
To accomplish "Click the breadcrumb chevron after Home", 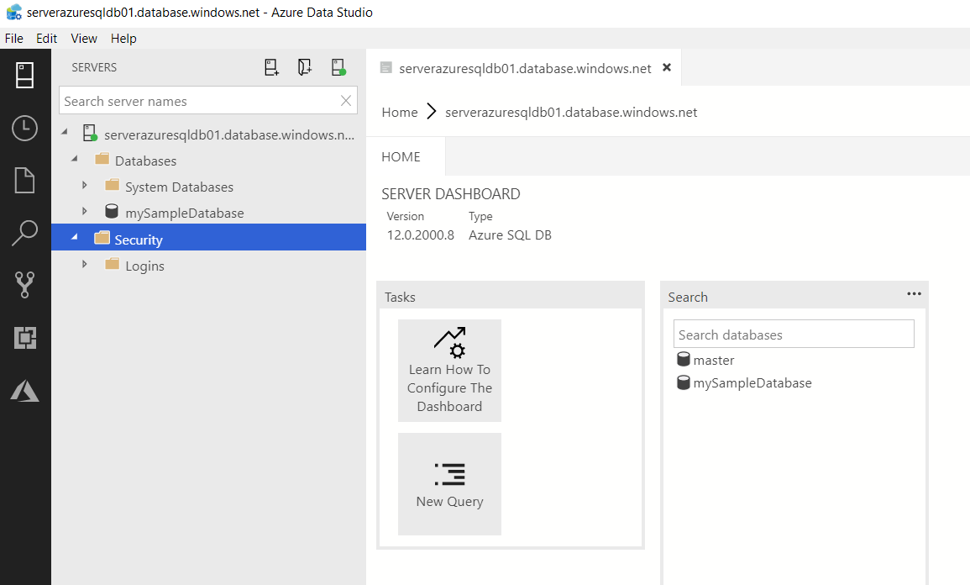I will coord(432,112).
